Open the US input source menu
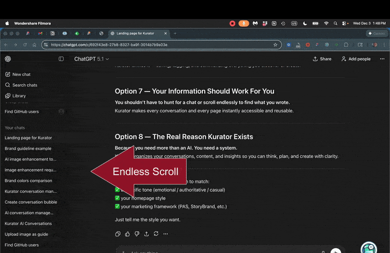The height and width of the screenshot is (253, 390). point(294,23)
